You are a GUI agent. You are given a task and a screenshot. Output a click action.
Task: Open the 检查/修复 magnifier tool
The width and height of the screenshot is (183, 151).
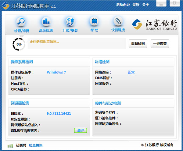(21, 22)
